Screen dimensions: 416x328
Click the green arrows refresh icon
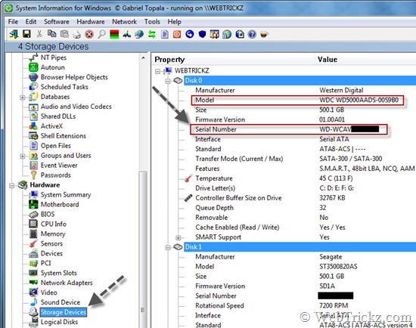(152, 34)
